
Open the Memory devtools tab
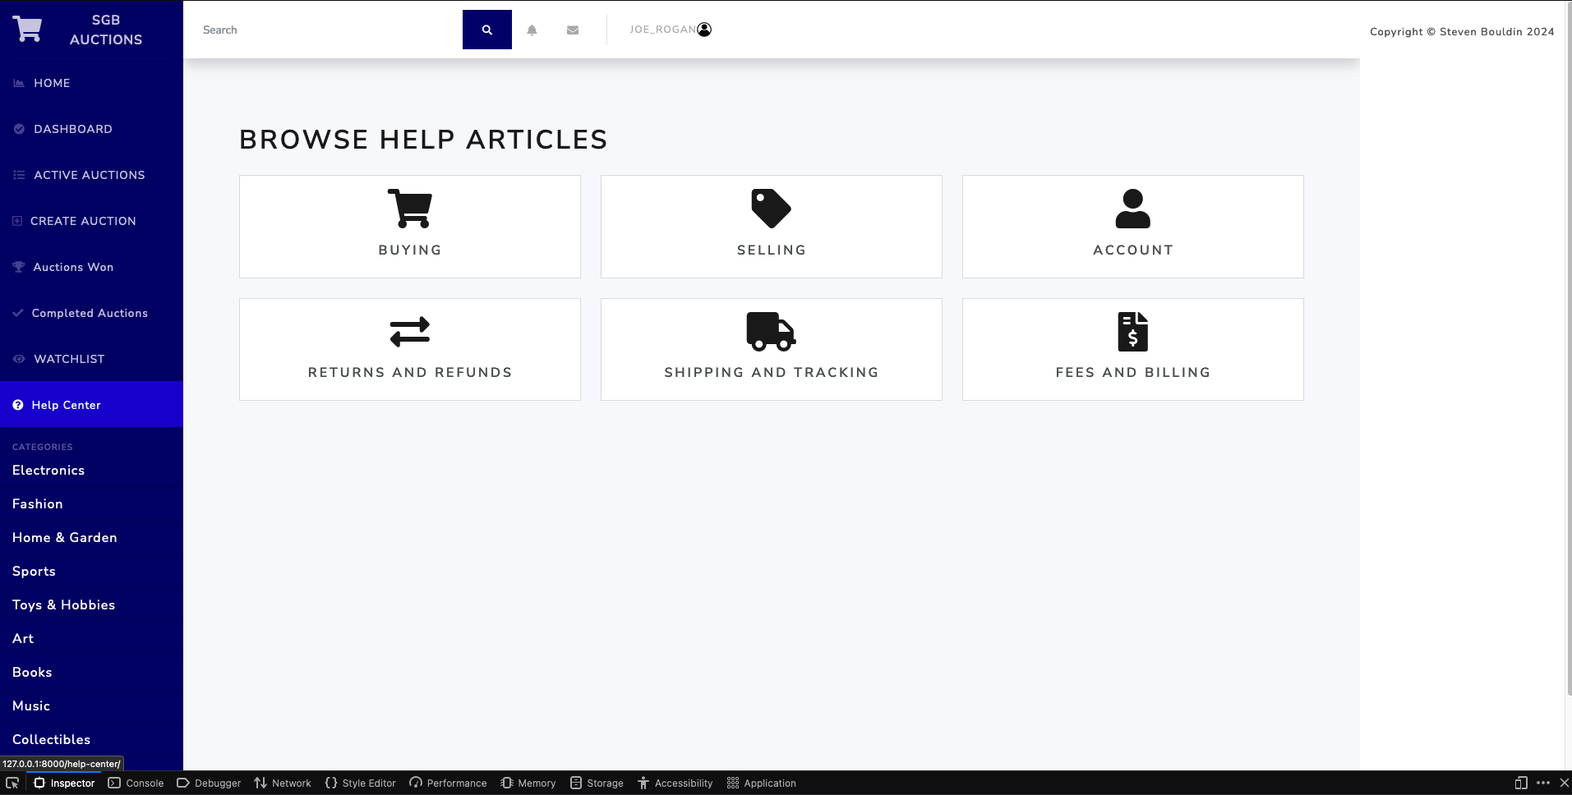pyautogui.click(x=528, y=783)
